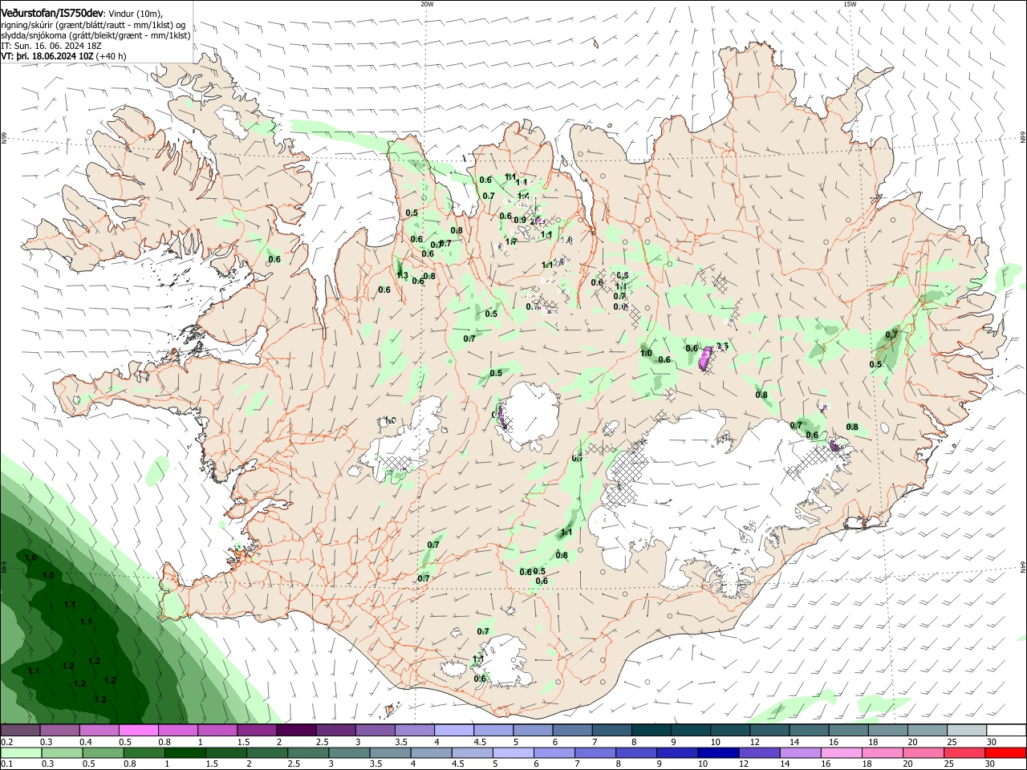Pick the light green 0.3 rain scale swatch
1027x770 pixels.
pos(62,752)
